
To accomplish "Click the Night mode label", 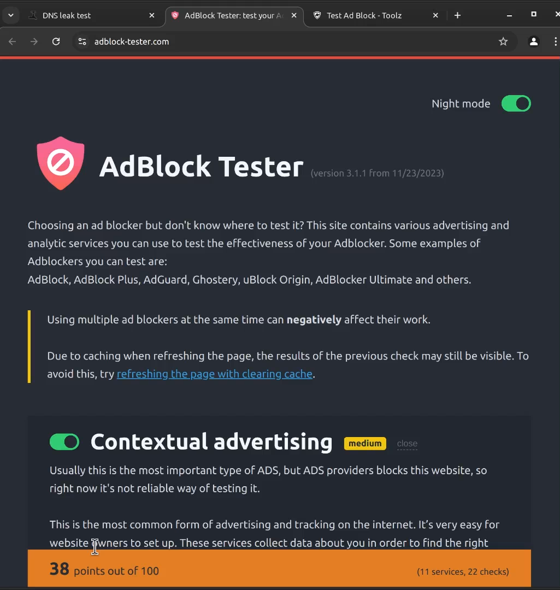I will point(461,104).
